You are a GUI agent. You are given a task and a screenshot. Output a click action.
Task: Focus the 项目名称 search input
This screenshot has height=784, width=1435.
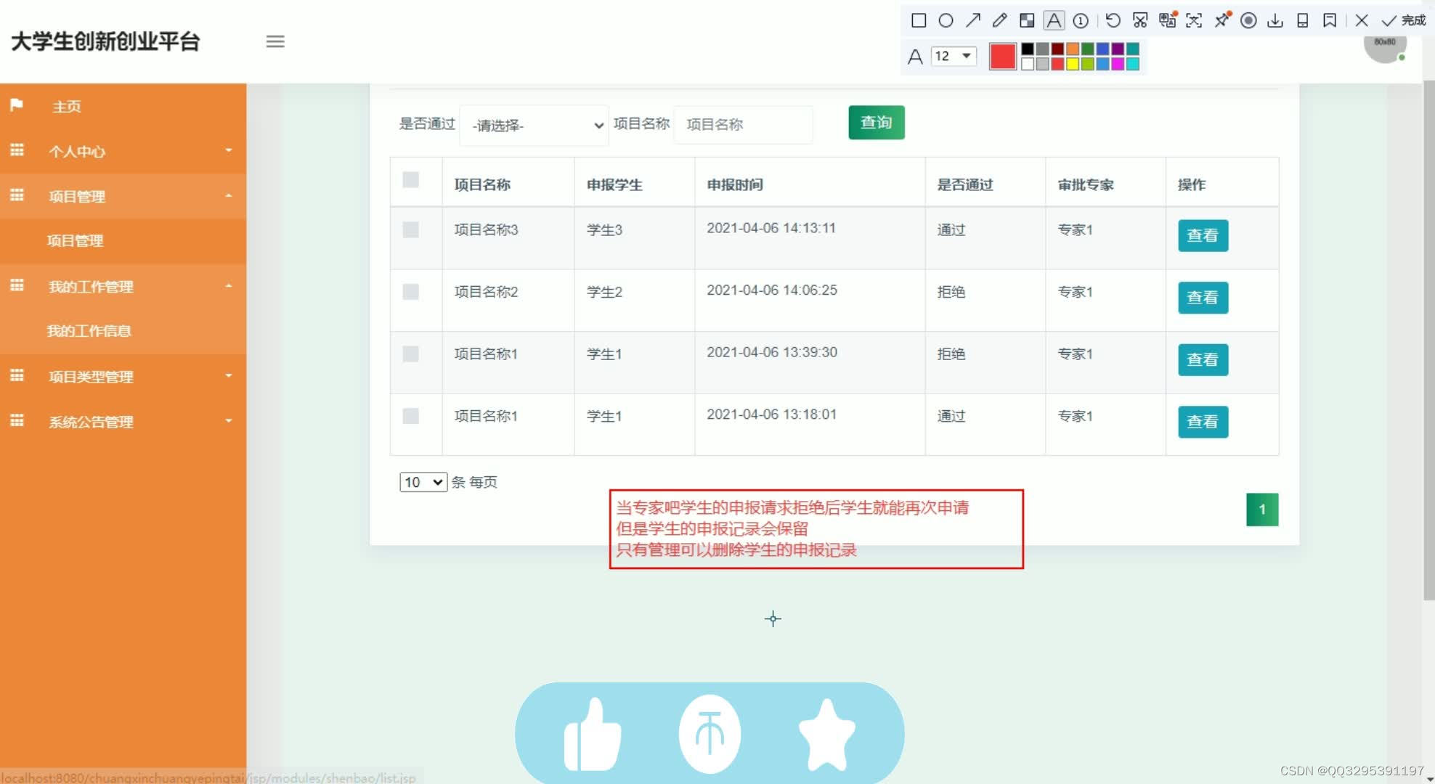click(743, 125)
